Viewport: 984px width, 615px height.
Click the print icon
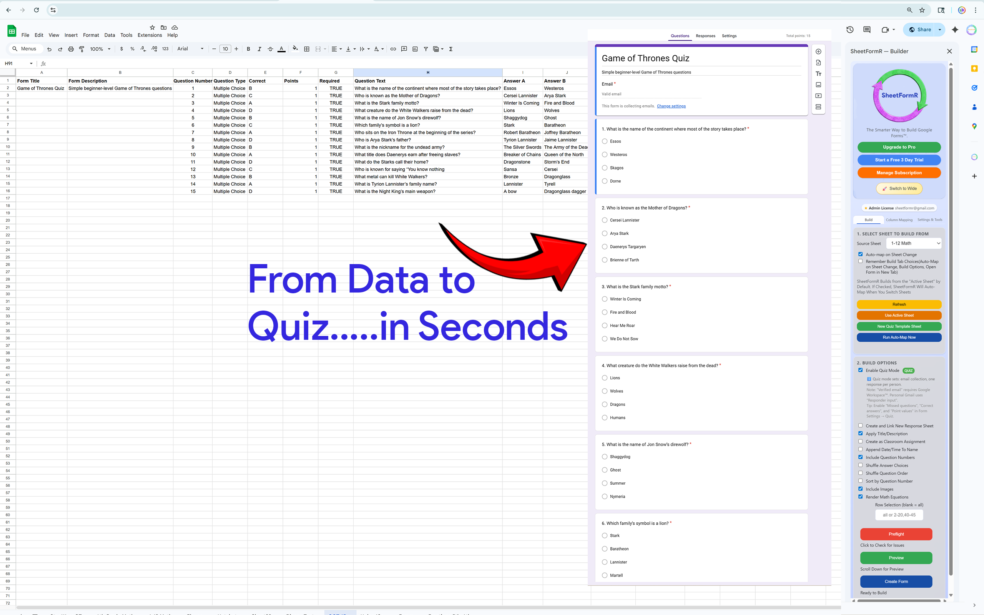pos(71,49)
